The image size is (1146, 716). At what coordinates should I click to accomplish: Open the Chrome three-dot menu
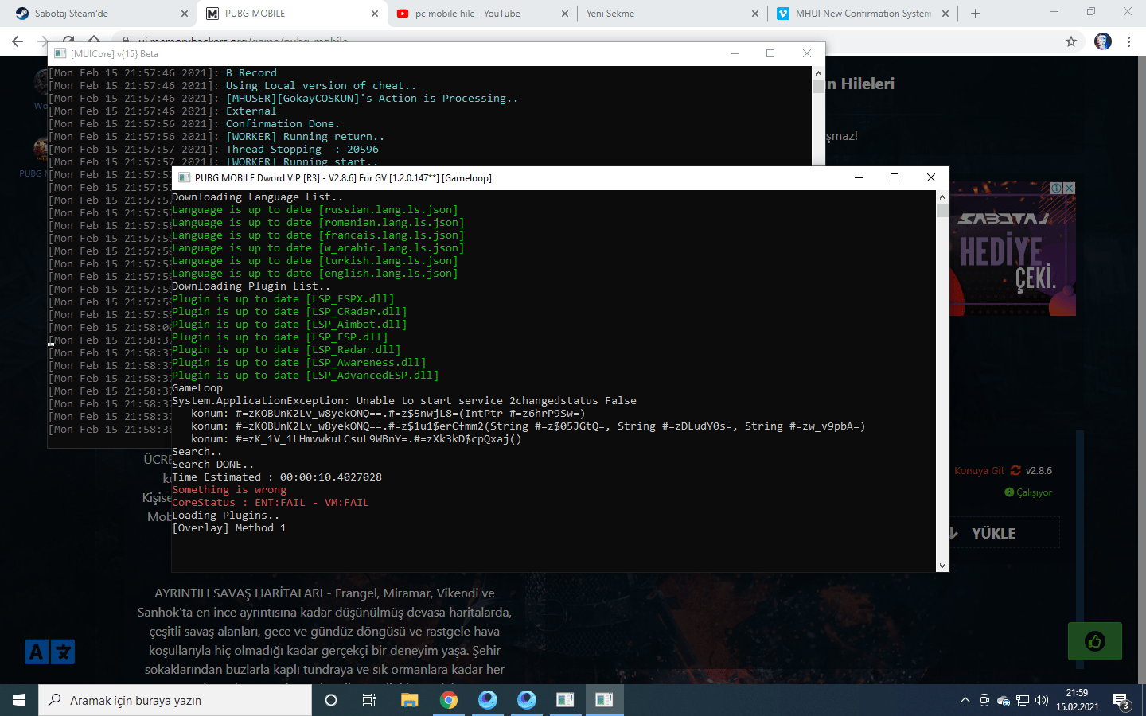pyautogui.click(x=1128, y=41)
